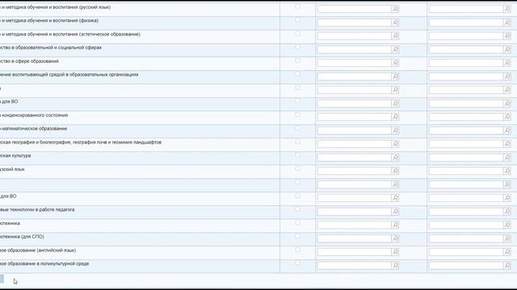
Task: Open second-column lookup icon in 'русский язык' row
Action: click(506, 9)
